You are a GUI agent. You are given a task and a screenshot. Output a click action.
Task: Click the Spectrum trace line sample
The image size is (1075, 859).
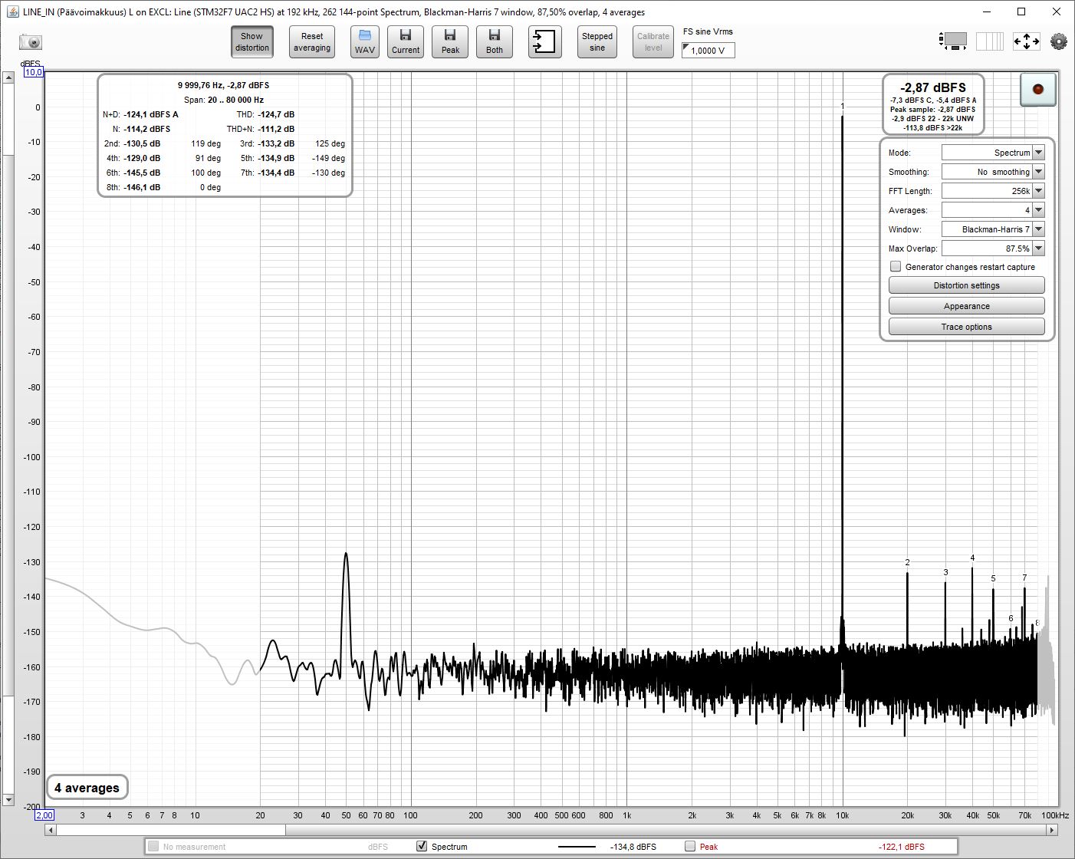pyautogui.click(x=577, y=847)
